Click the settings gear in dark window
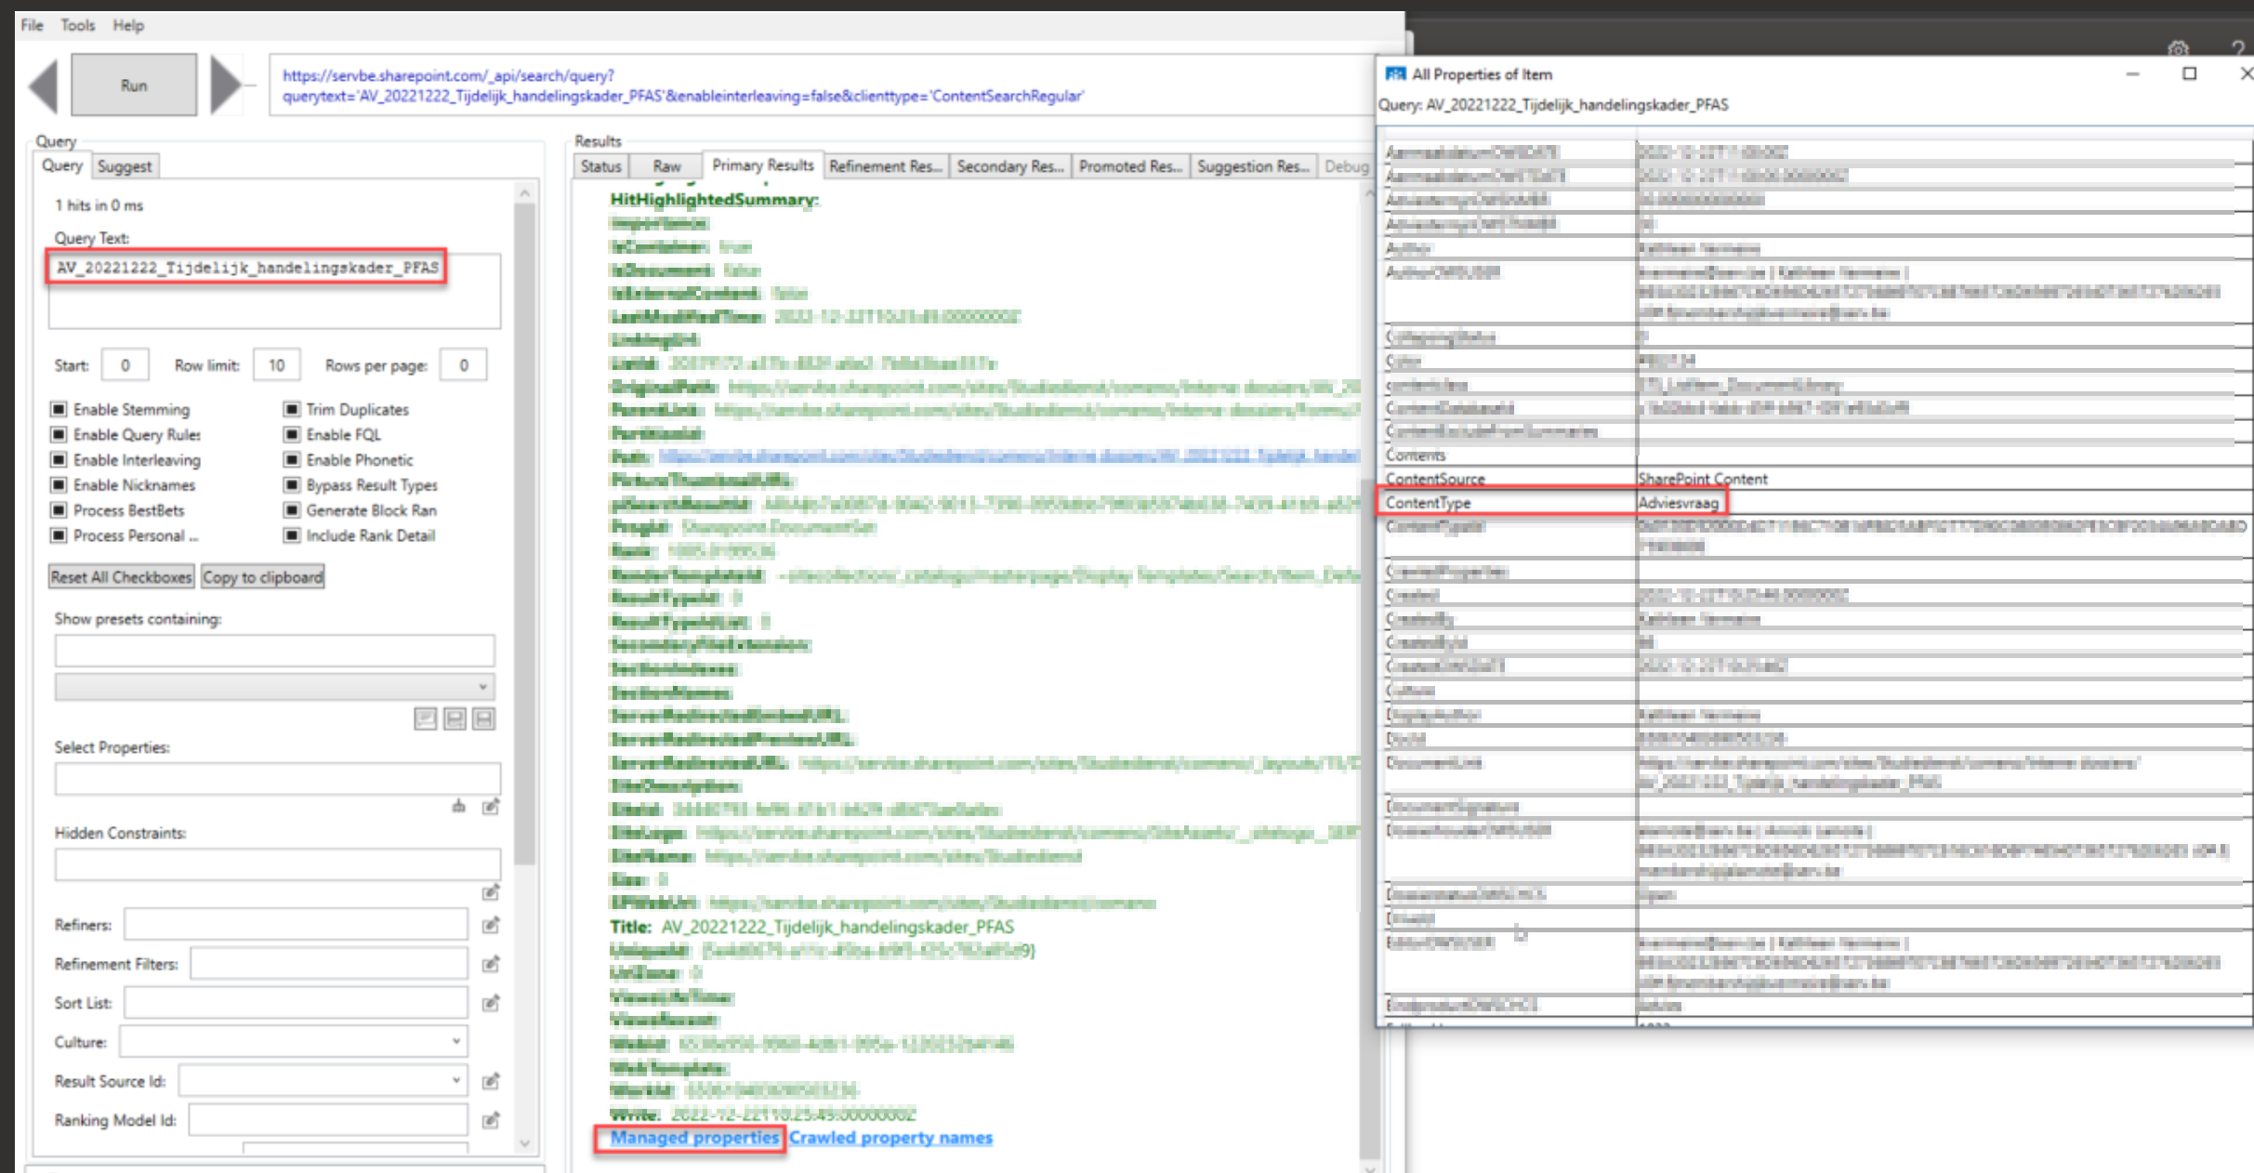Image resolution: width=2254 pixels, height=1173 pixels. click(x=2178, y=48)
